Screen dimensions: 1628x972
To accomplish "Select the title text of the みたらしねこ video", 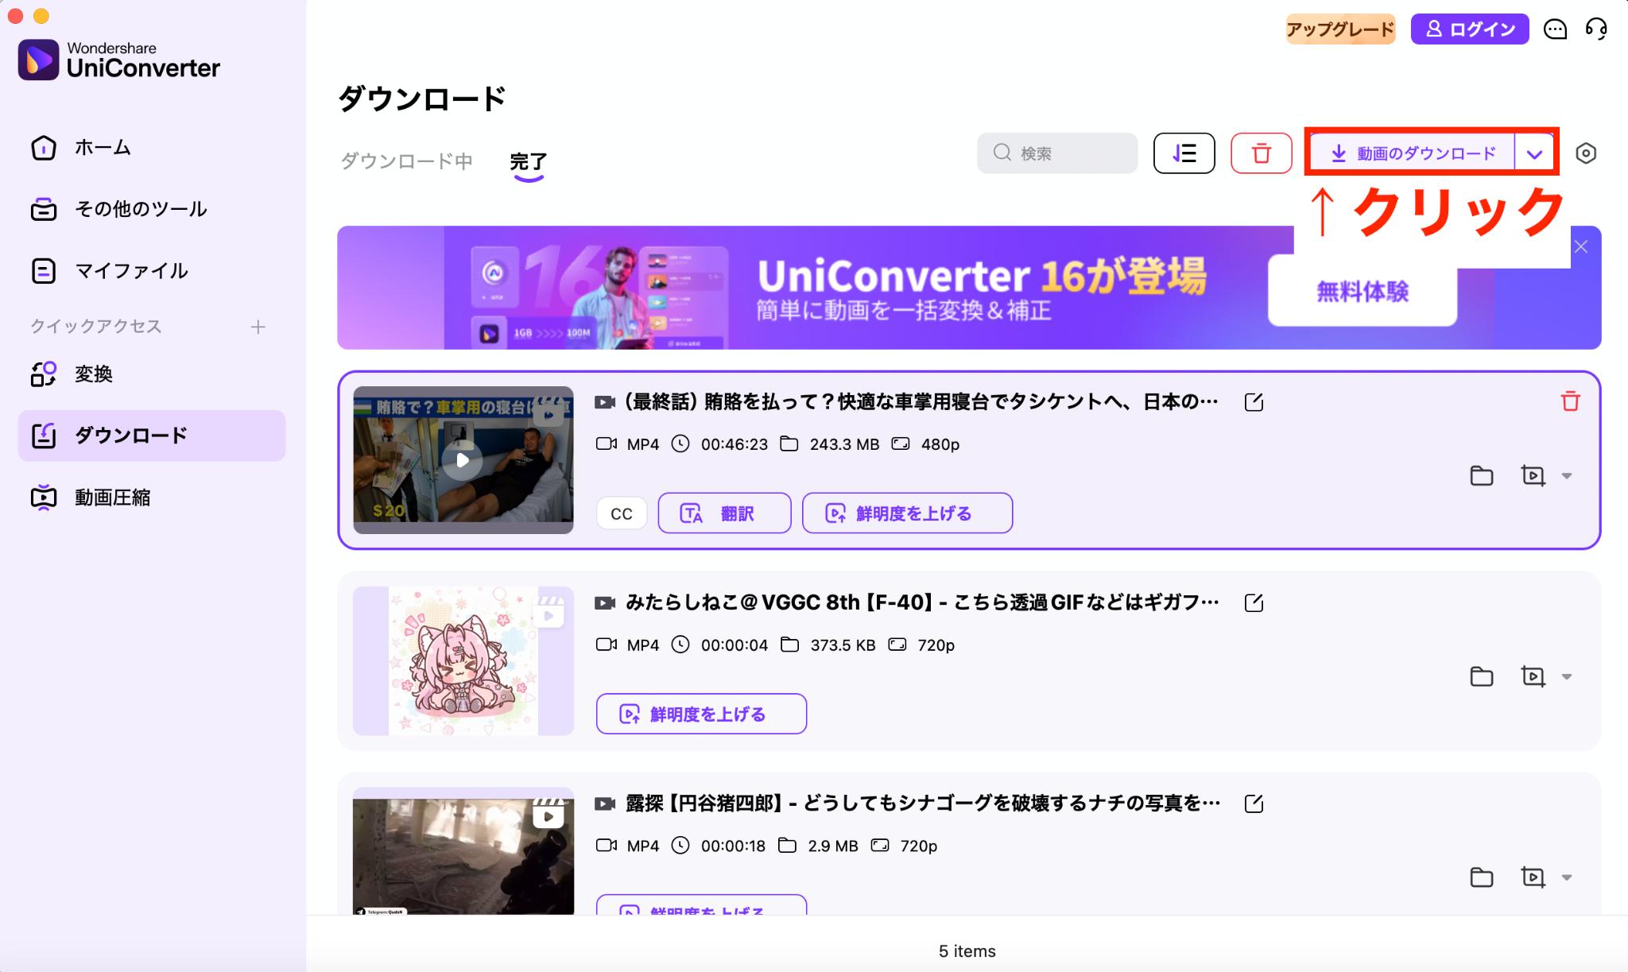I will [922, 602].
